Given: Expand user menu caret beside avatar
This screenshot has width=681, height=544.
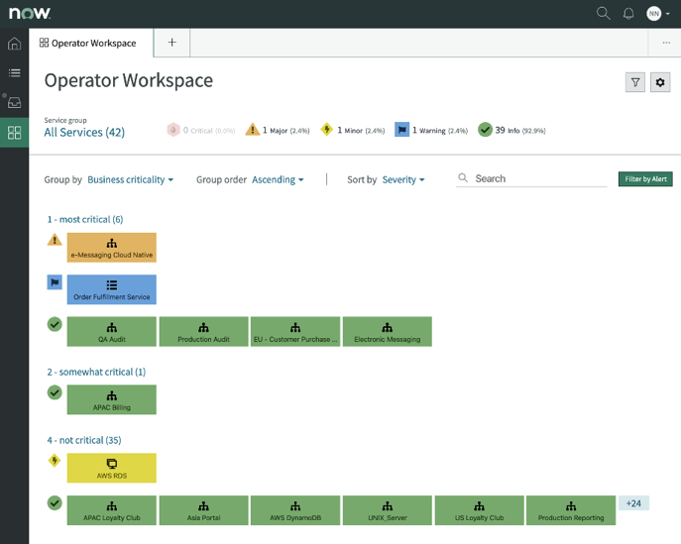Looking at the screenshot, I should point(667,14).
